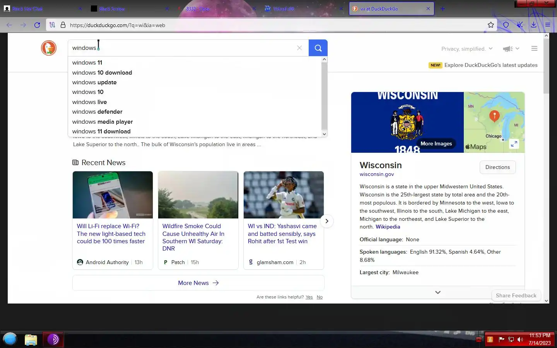
Task: Open the Wisconsin Apple Maps thumbnail
Action: pyautogui.click(x=494, y=122)
